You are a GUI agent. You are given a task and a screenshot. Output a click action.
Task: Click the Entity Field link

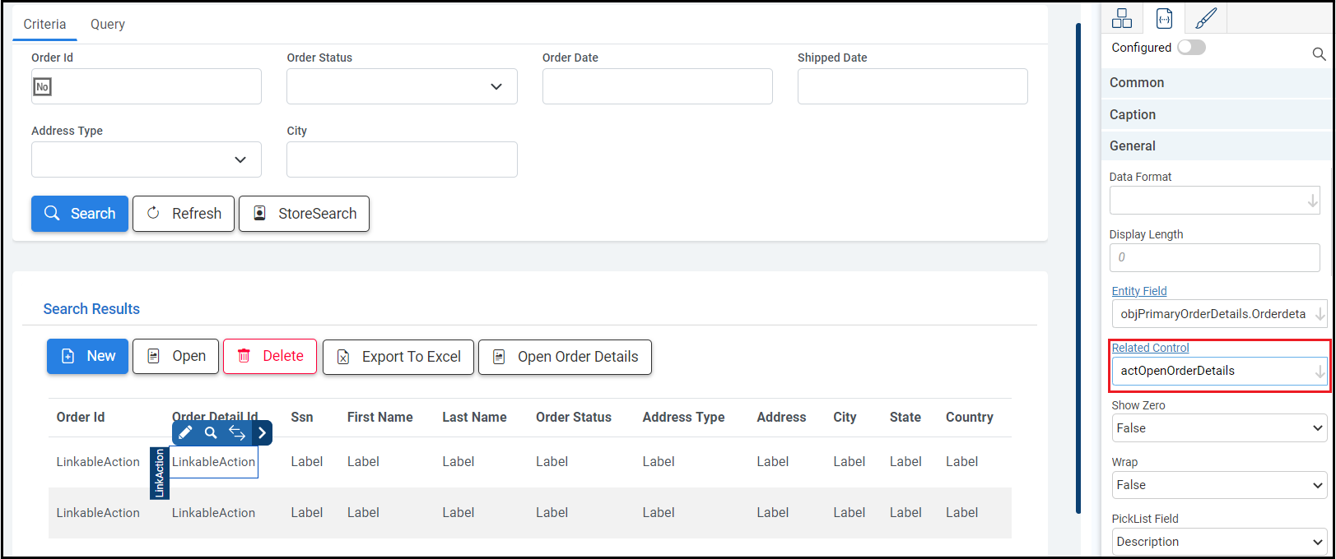coord(1139,291)
